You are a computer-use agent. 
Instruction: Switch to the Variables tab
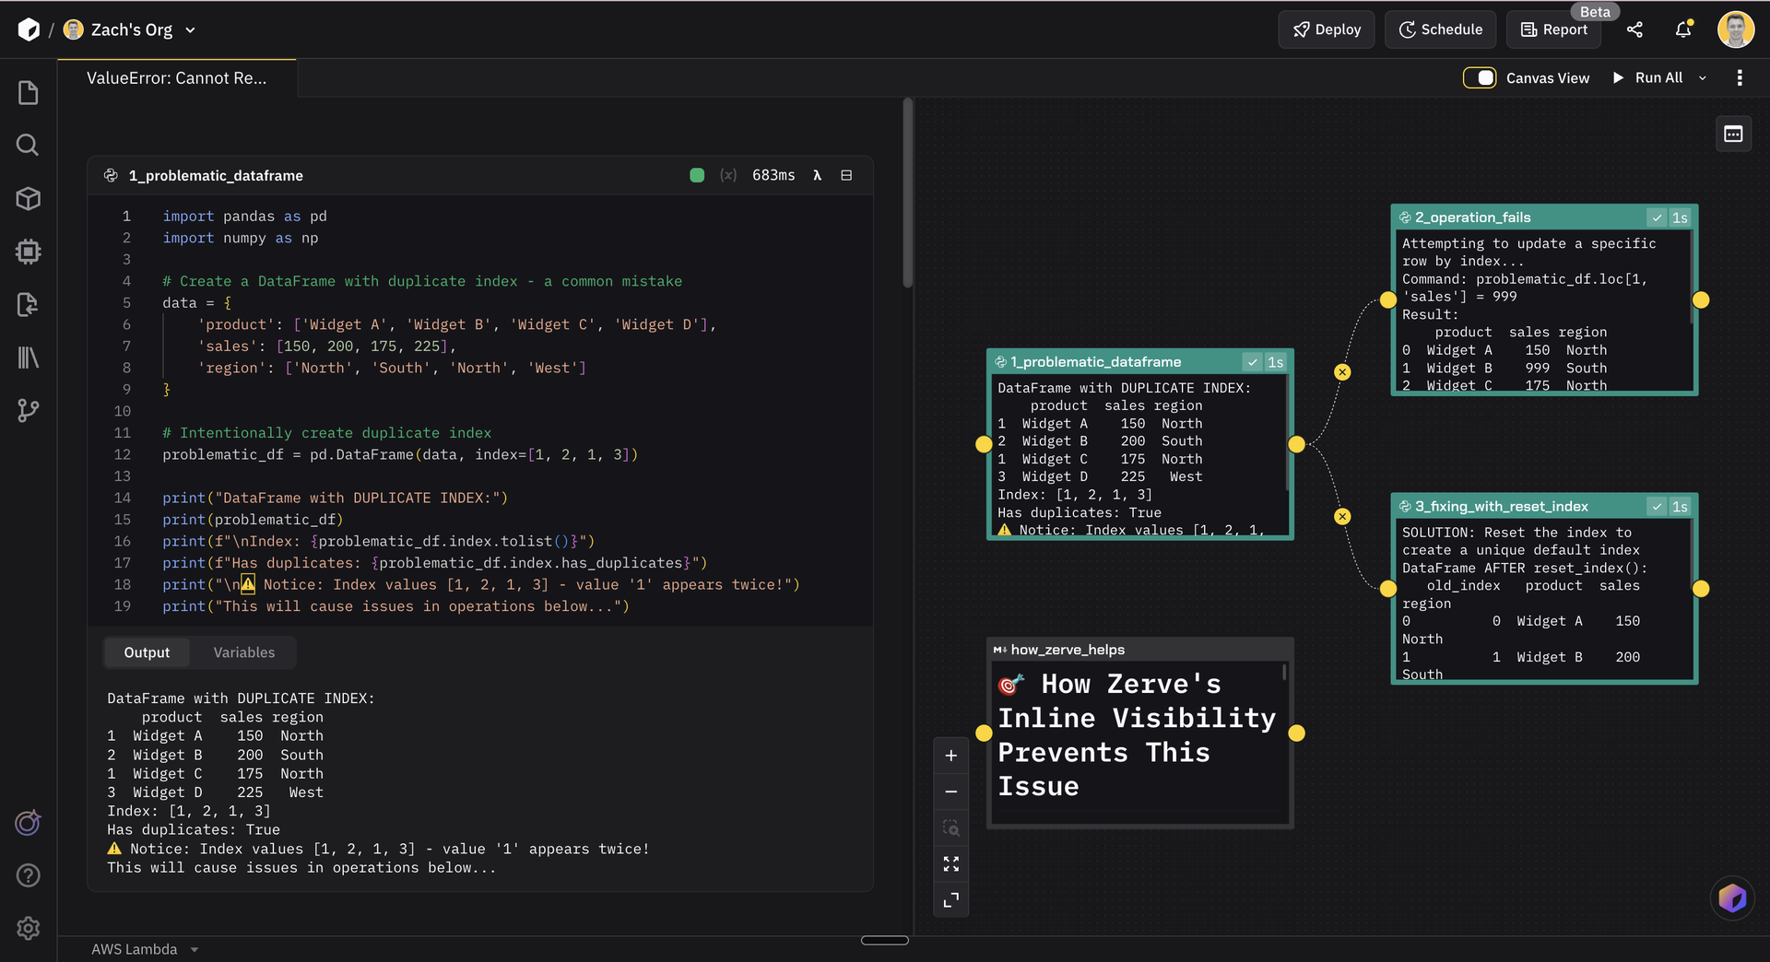coord(243,652)
